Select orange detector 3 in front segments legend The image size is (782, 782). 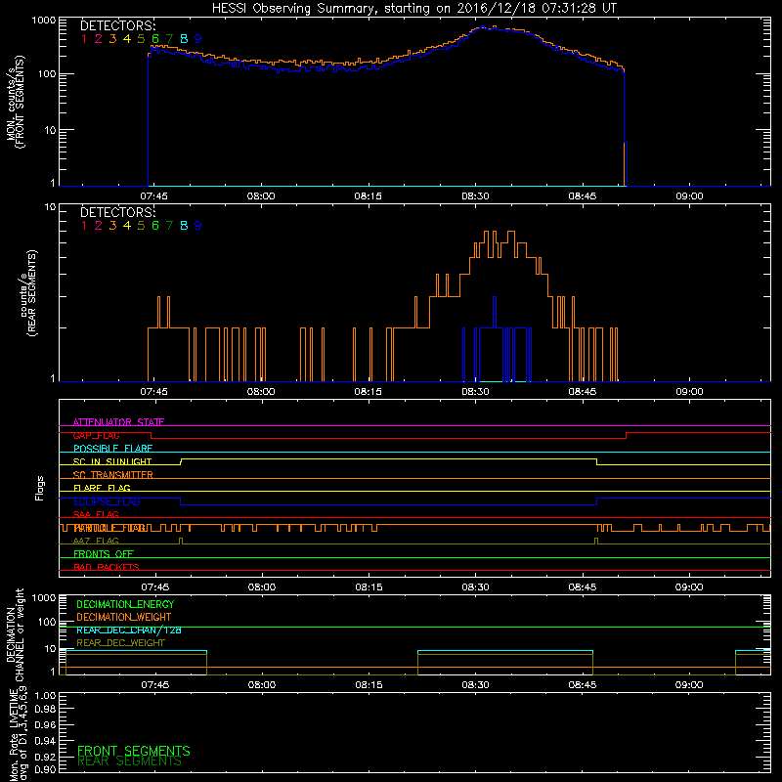112,39
